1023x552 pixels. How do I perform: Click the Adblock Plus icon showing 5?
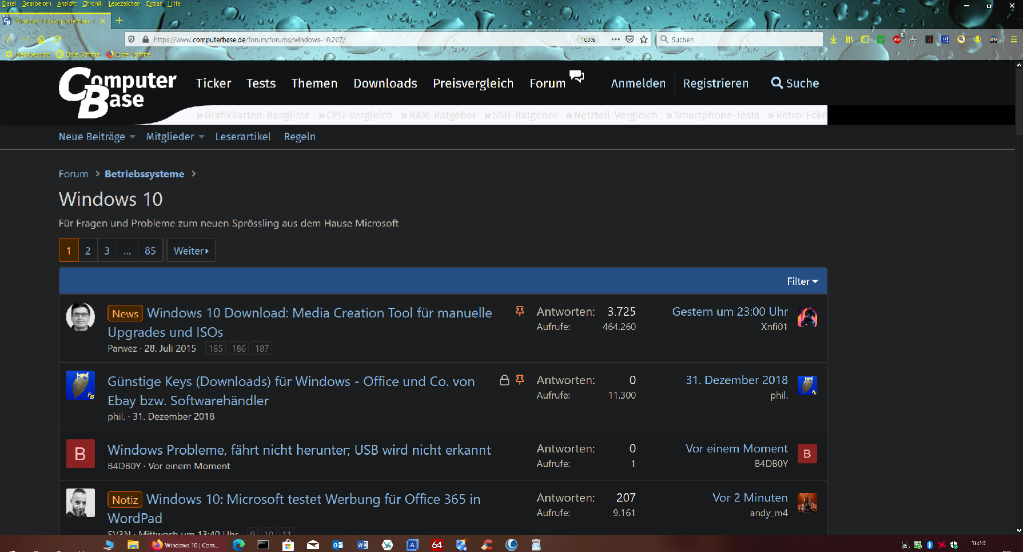897,39
